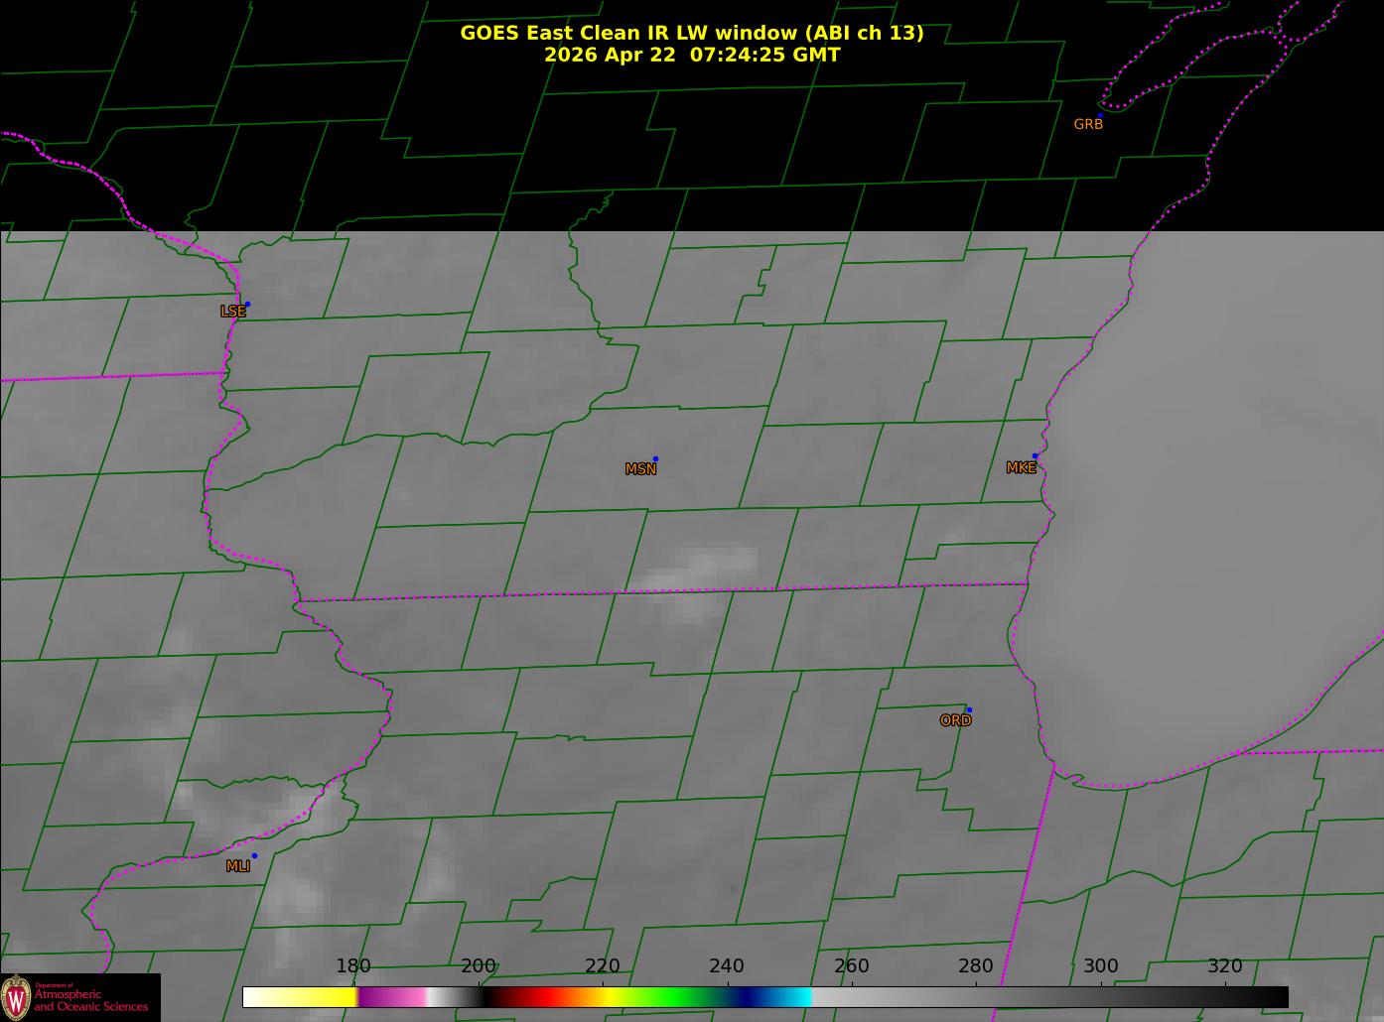Click the 300 temperature scale label
This screenshot has height=1022, width=1384.
[1100, 965]
